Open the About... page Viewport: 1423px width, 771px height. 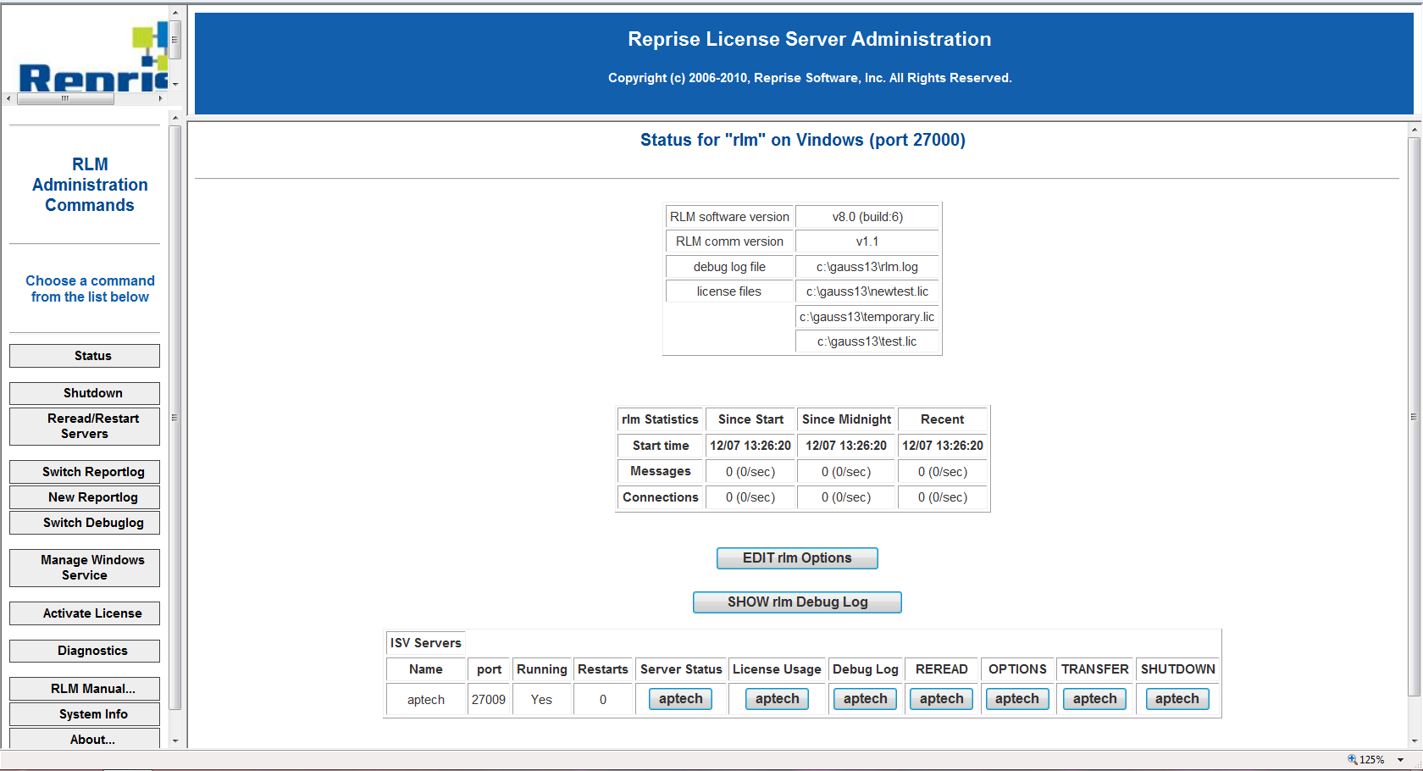(x=84, y=738)
